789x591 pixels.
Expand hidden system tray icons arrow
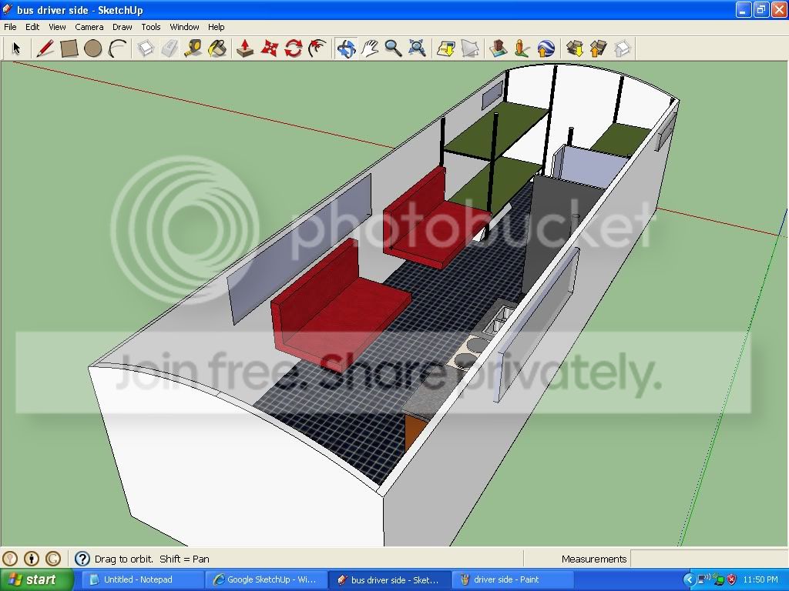690,580
